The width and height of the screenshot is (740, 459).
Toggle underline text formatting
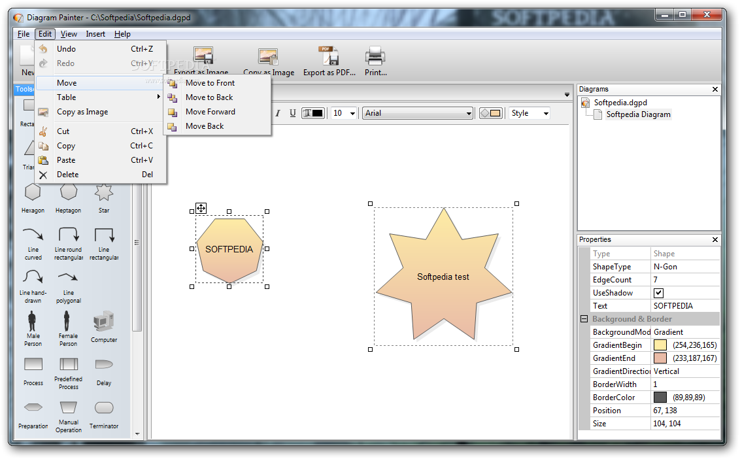[293, 113]
